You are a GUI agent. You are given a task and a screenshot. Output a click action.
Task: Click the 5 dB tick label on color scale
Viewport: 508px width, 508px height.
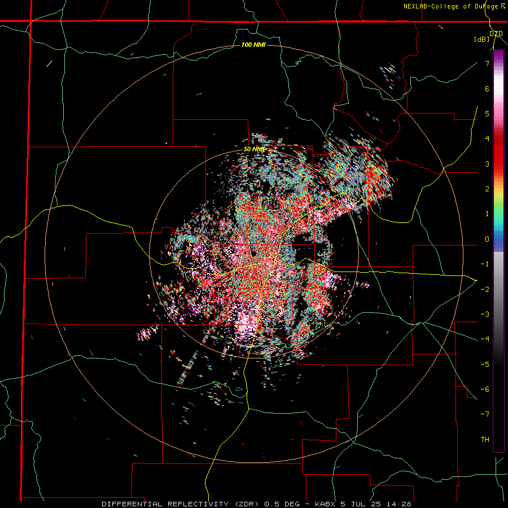487,113
